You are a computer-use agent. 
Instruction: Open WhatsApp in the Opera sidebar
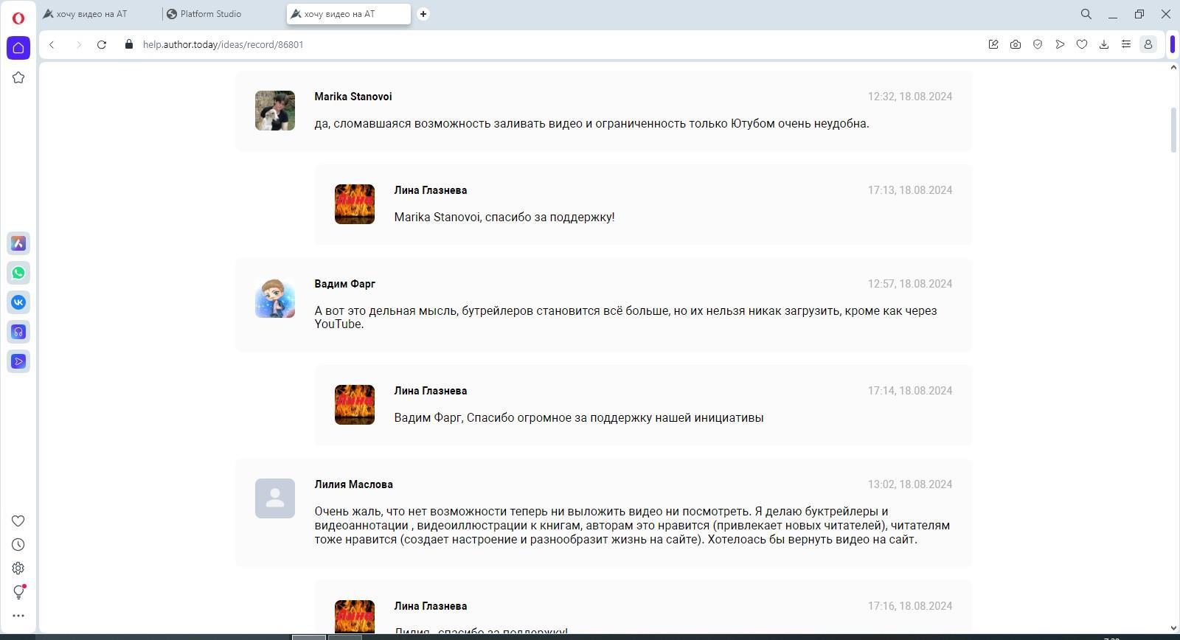pos(18,273)
